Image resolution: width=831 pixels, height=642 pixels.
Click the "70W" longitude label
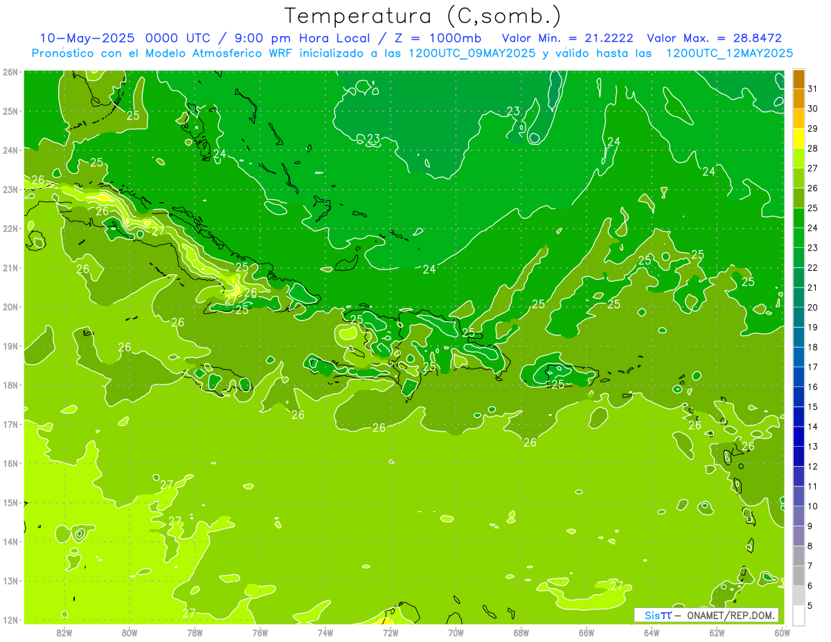click(456, 632)
